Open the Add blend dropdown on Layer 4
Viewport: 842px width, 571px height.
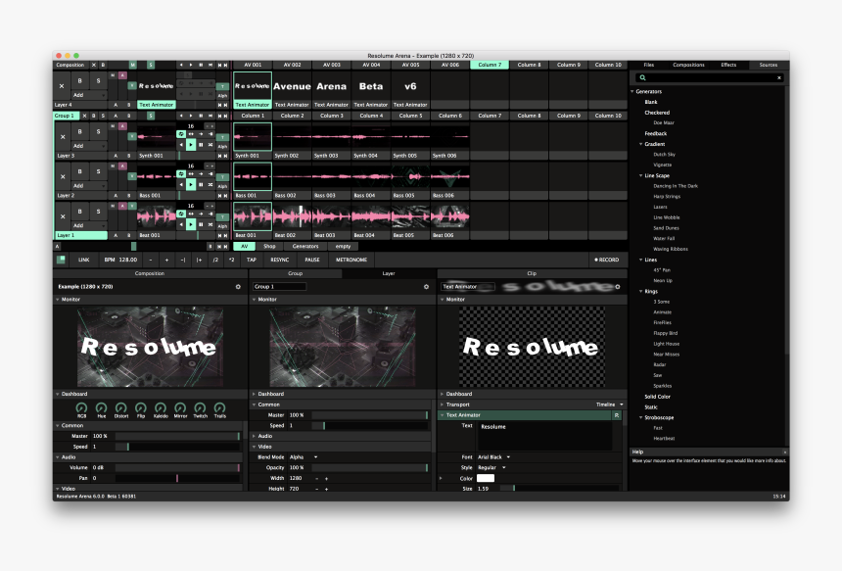(x=88, y=95)
